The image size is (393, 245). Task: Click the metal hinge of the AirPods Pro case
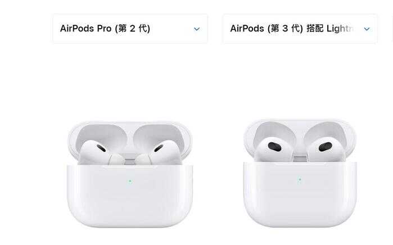tap(130, 160)
